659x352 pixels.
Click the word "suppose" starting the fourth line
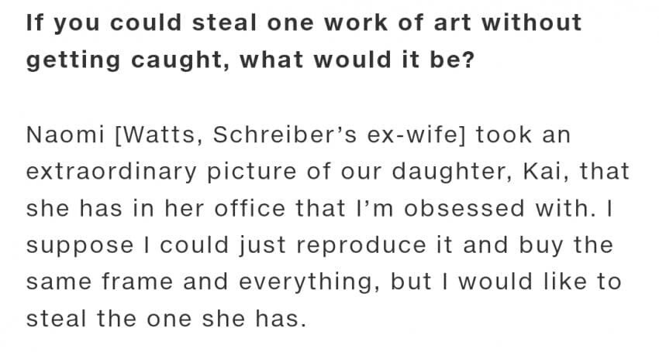pos(80,246)
